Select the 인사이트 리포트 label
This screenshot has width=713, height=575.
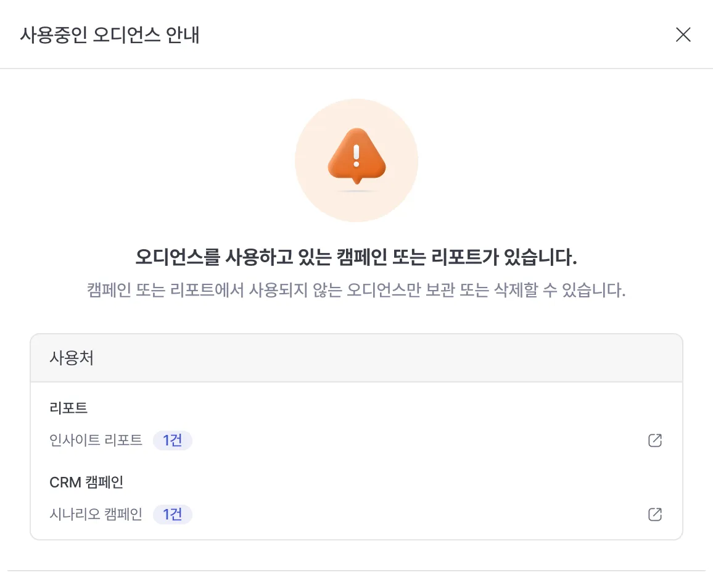pos(96,441)
